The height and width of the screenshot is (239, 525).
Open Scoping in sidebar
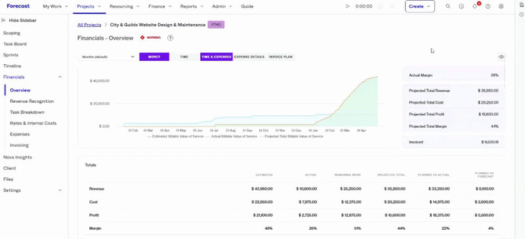tap(12, 33)
